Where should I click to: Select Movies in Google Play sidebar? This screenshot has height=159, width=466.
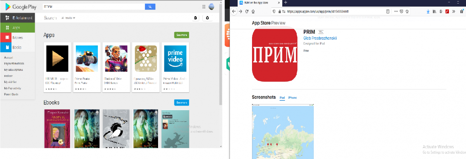18,38
